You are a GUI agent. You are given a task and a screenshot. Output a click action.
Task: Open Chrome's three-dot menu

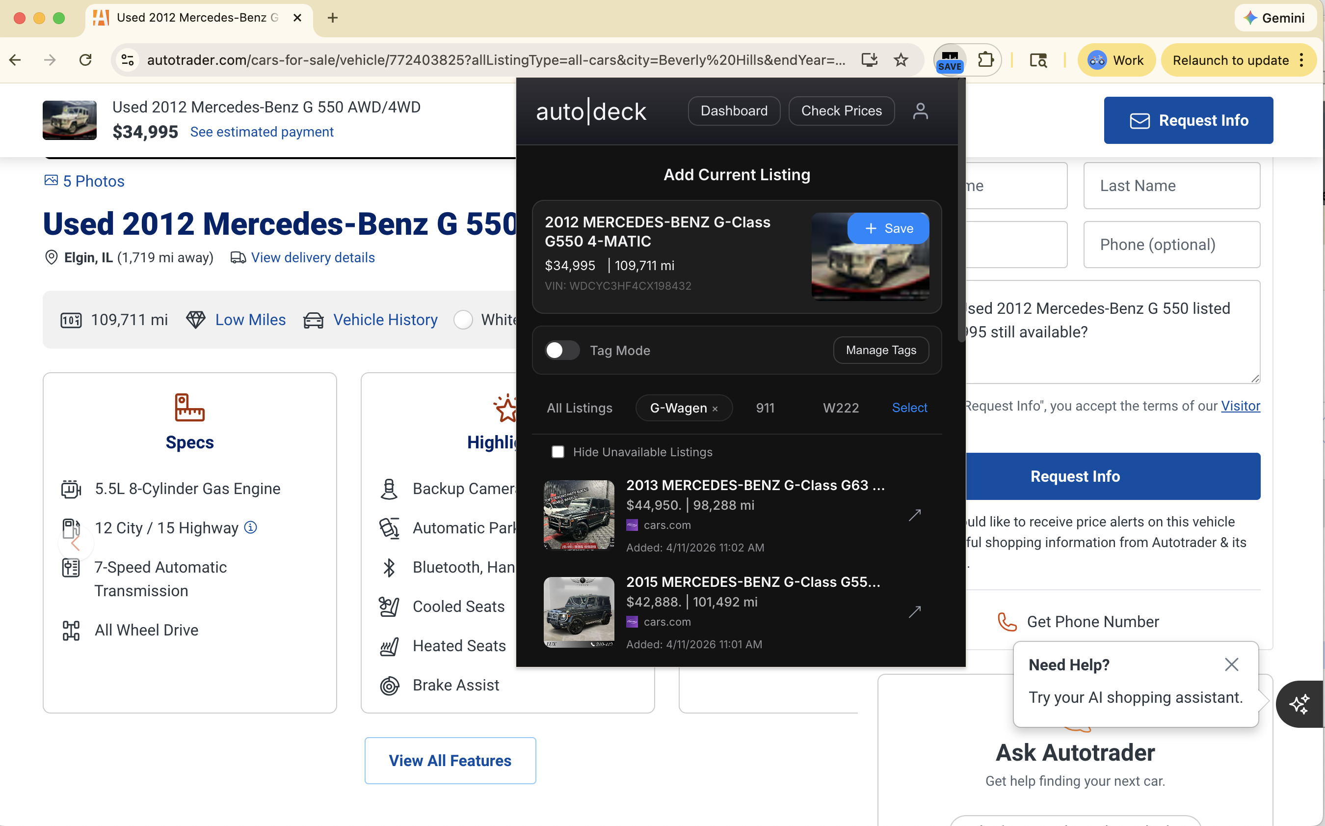[x=1302, y=59]
